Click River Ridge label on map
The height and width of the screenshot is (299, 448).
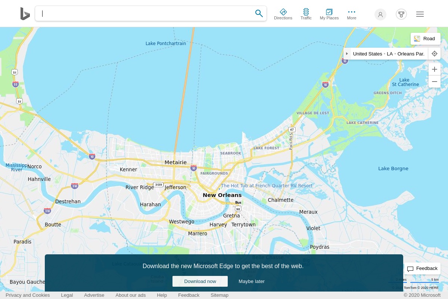[140, 187]
